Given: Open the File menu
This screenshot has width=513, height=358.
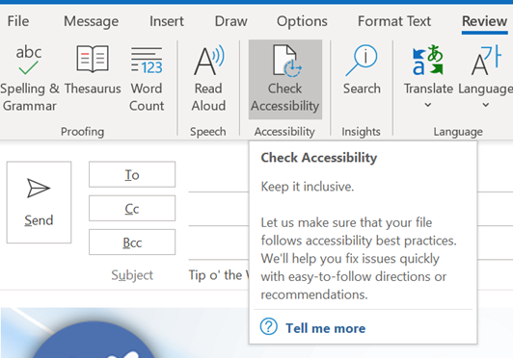Looking at the screenshot, I should click(18, 21).
